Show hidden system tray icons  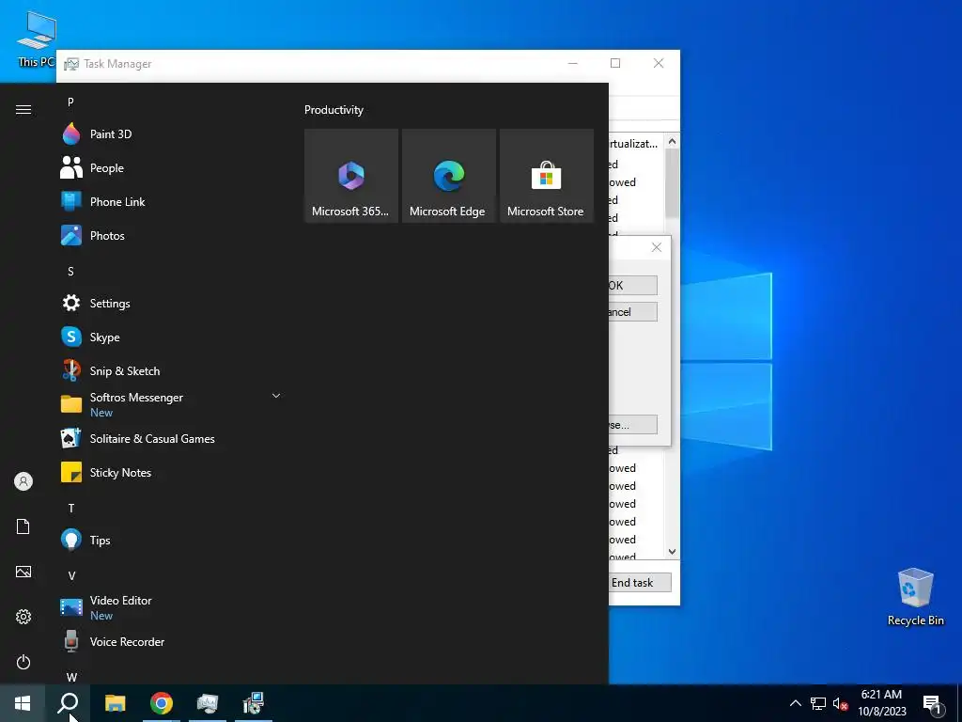[795, 703]
